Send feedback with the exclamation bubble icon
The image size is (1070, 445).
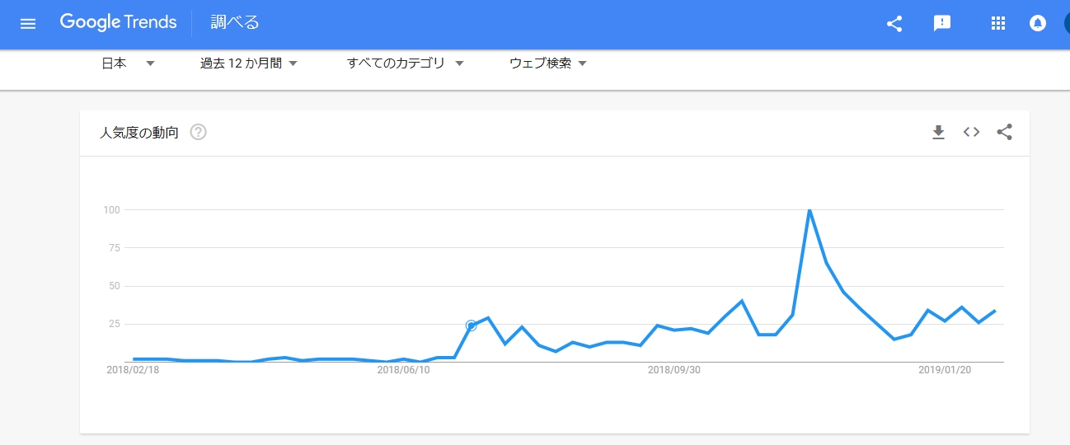942,24
